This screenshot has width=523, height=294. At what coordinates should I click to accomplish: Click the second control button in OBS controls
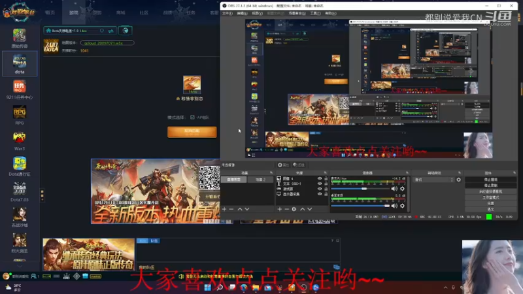(x=490, y=186)
